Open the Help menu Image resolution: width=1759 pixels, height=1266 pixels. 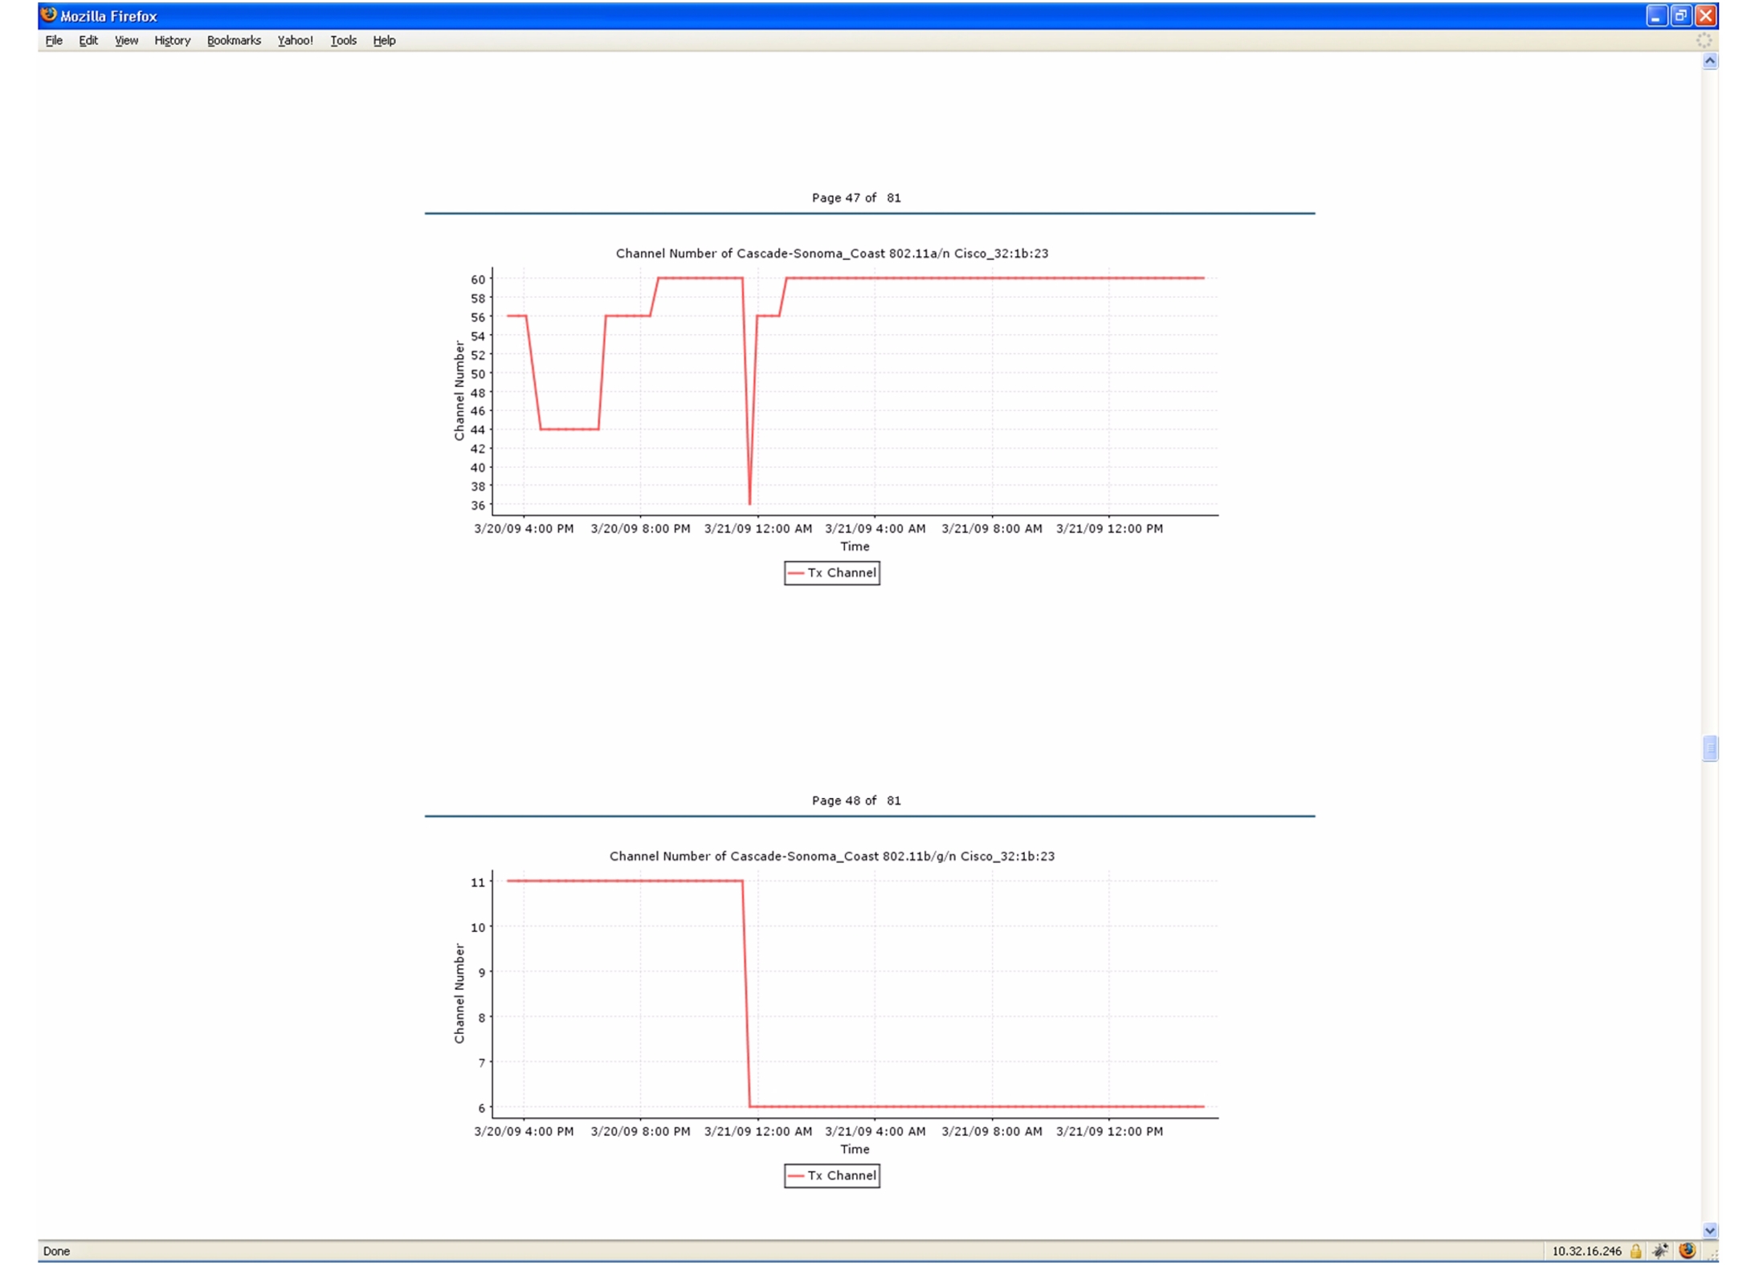(x=384, y=41)
